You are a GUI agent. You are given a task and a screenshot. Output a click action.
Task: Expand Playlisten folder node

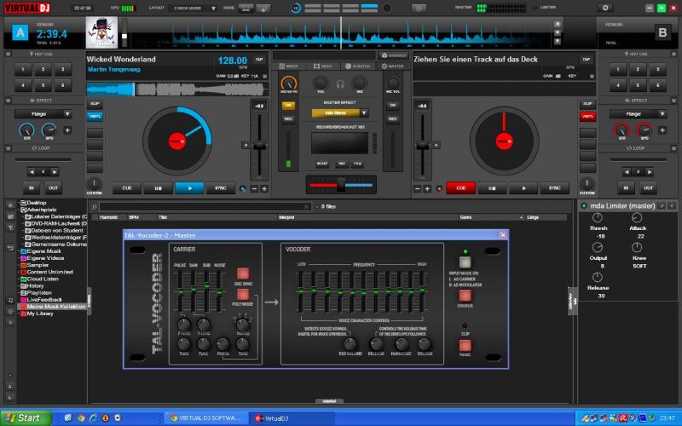[19, 293]
